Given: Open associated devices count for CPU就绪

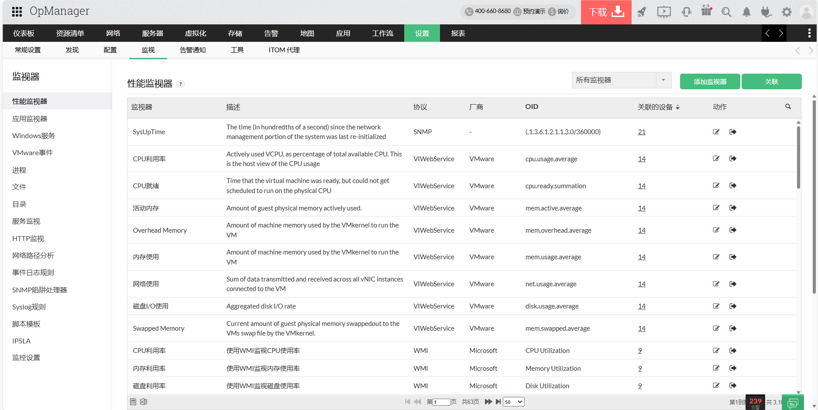Looking at the screenshot, I should (642, 186).
